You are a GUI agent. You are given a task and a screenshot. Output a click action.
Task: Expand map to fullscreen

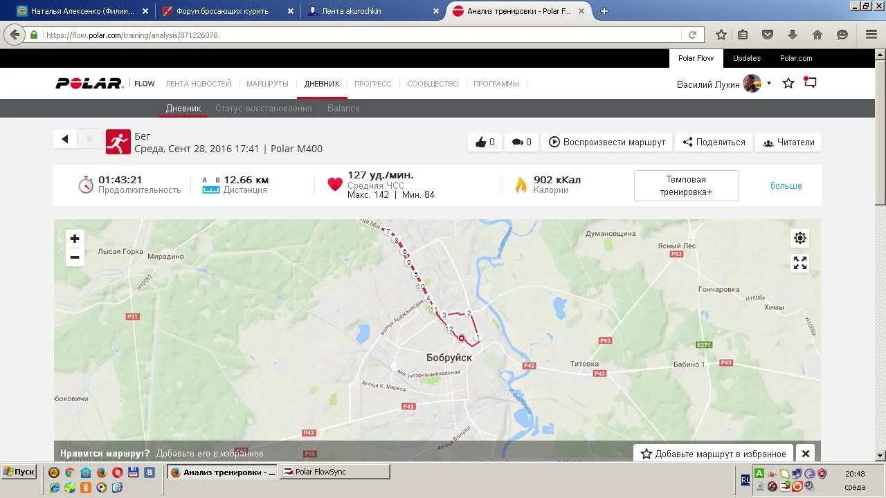800,263
